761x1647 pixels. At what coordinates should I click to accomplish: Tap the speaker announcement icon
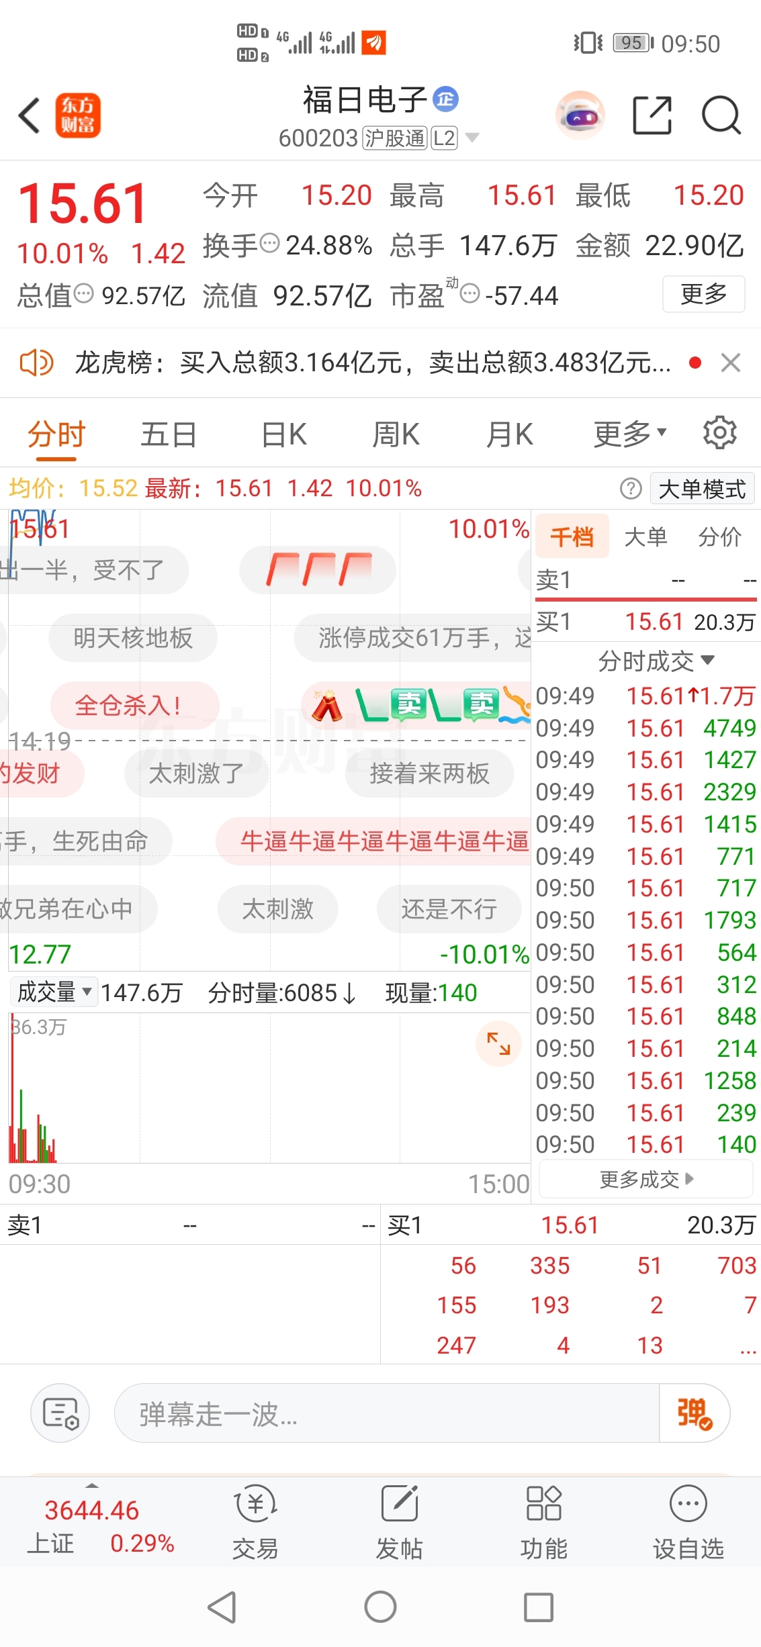coord(36,363)
